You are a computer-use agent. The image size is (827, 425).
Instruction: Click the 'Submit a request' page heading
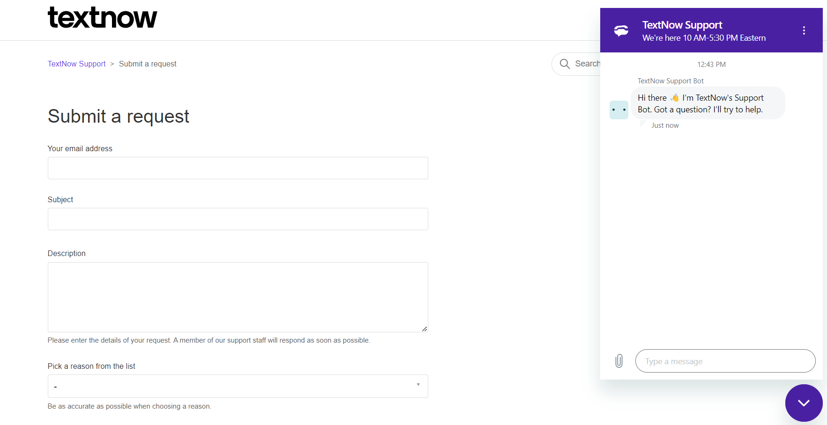[x=118, y=117]
